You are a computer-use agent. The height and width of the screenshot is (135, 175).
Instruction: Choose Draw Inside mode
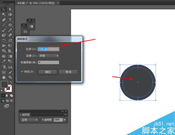pyautogui.click(x=11, y=101)
